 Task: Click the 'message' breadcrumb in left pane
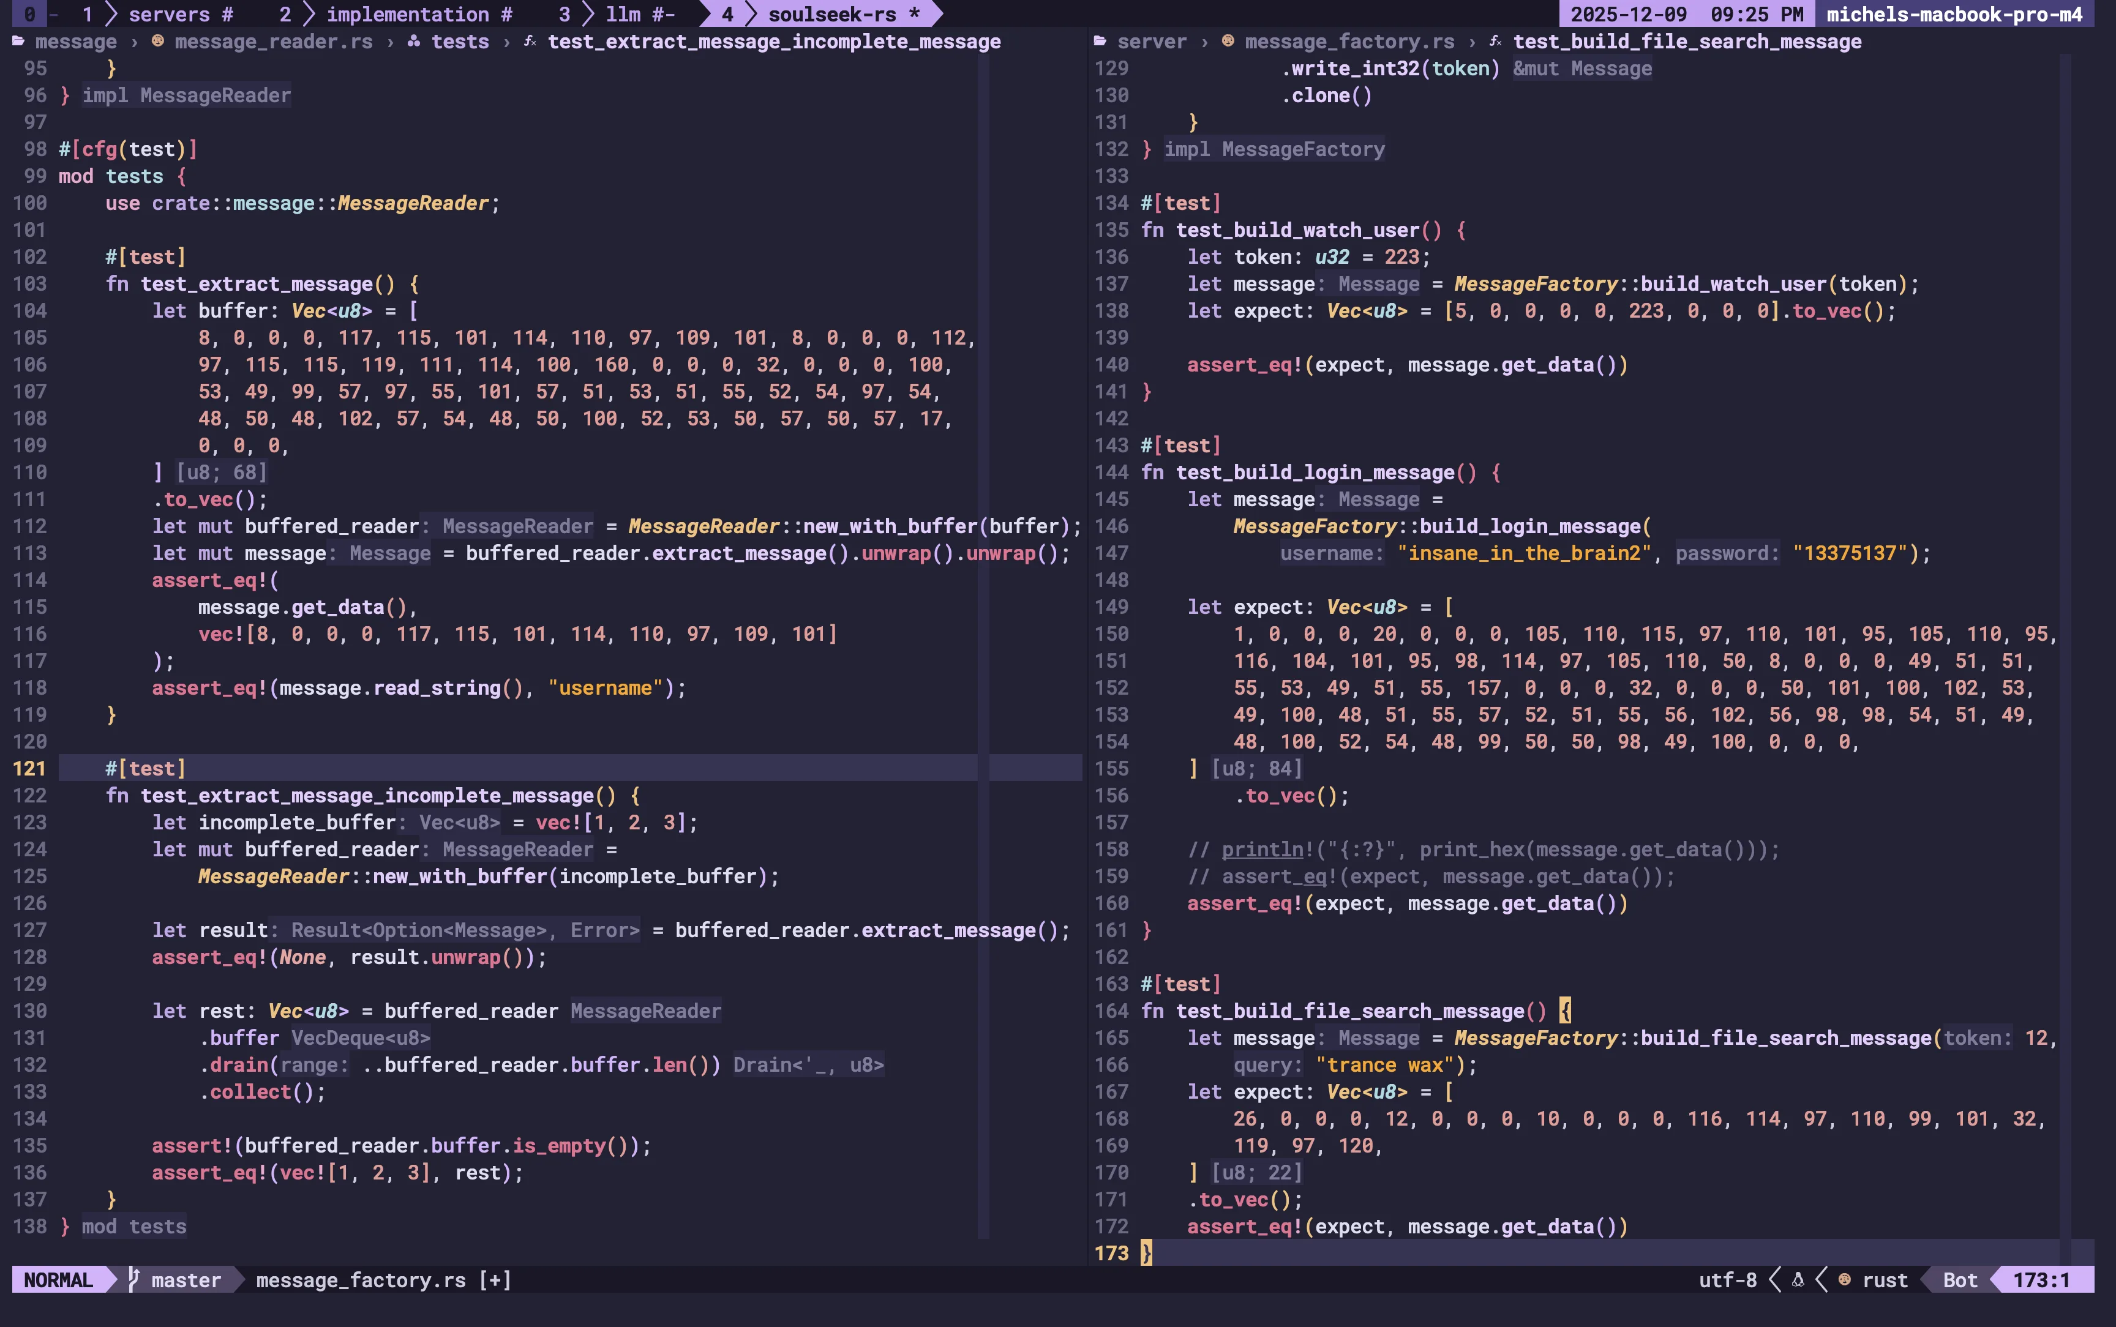pos(75,41)
